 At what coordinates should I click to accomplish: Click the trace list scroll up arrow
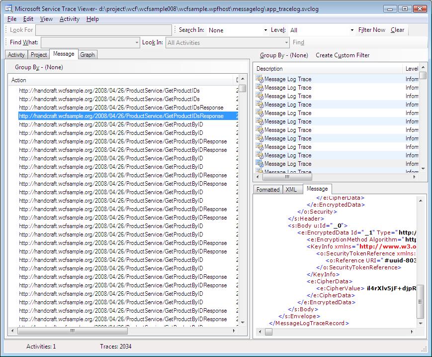tap(423, 67)
